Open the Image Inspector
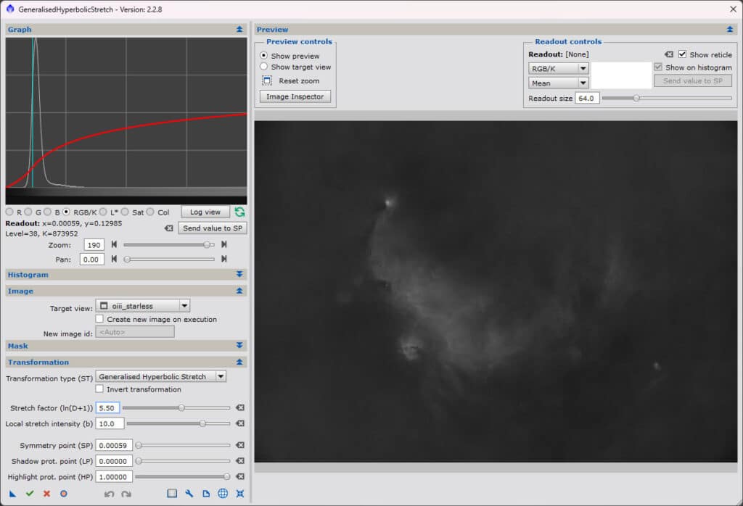 tap(295, 96)
